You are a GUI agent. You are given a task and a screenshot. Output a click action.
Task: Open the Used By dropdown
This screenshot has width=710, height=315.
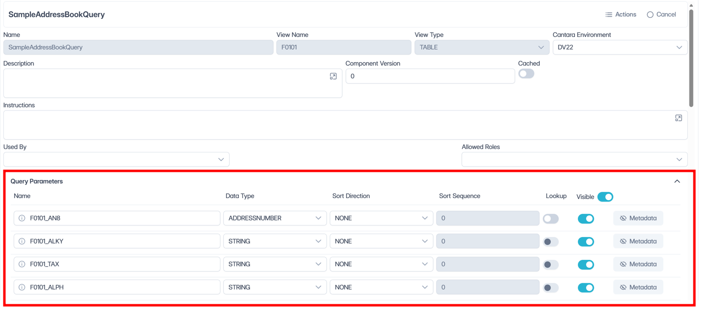pyautogui.click(x=116, y=159)
